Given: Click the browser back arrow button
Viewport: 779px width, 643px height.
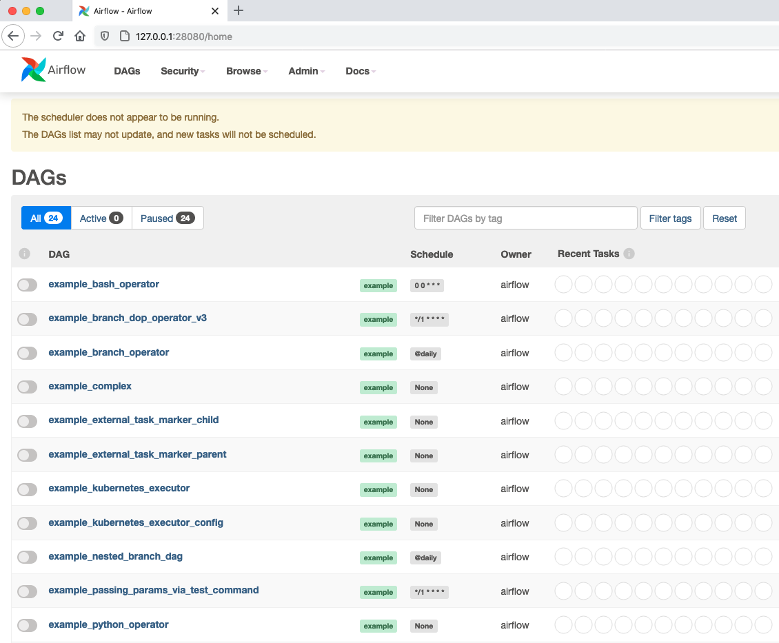Looking at the screenshot, I should tap(13, 36).
